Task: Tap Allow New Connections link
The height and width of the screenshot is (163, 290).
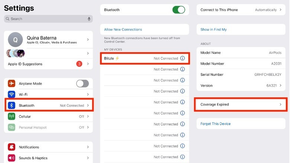Action: click(123, 29)
